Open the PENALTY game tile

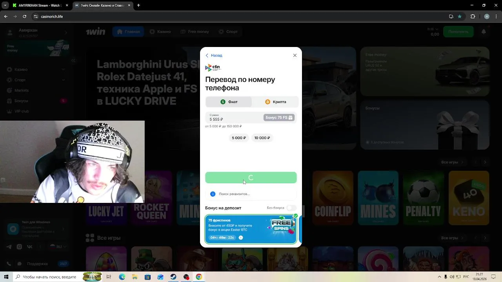pos(423,198)
